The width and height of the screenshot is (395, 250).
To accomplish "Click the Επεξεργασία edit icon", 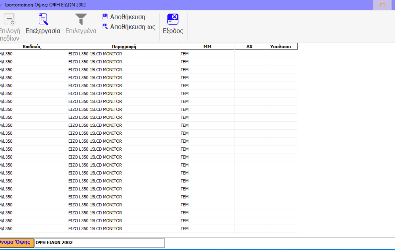I will (43, 19).
